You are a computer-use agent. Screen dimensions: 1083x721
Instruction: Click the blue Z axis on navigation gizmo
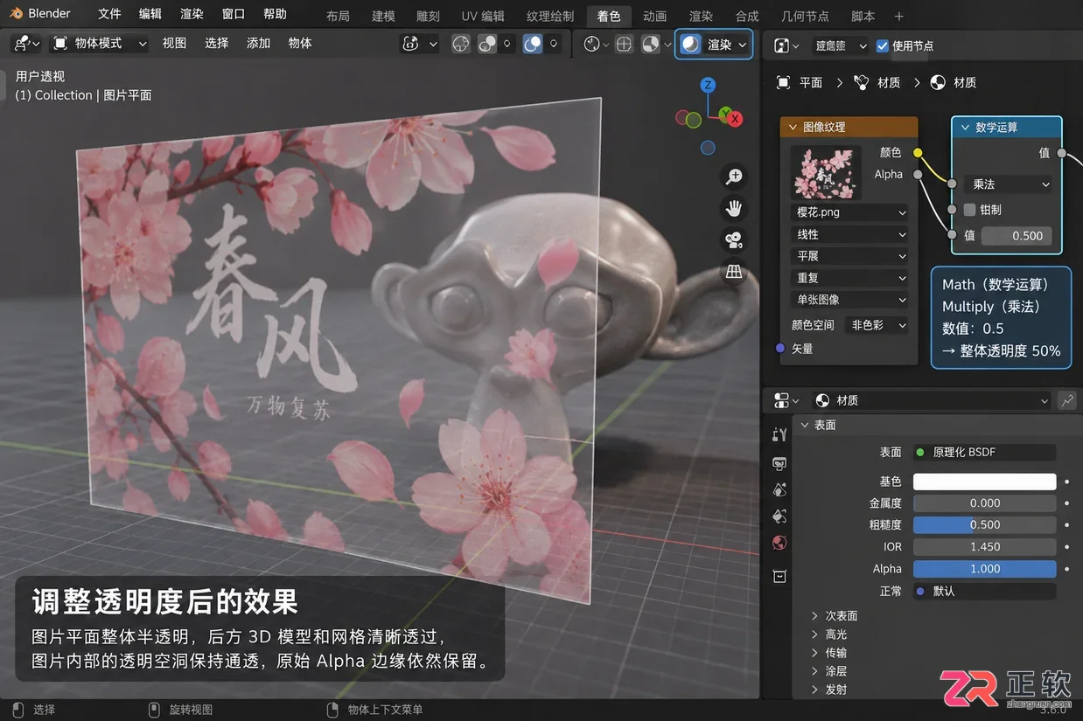pos(709,85)
